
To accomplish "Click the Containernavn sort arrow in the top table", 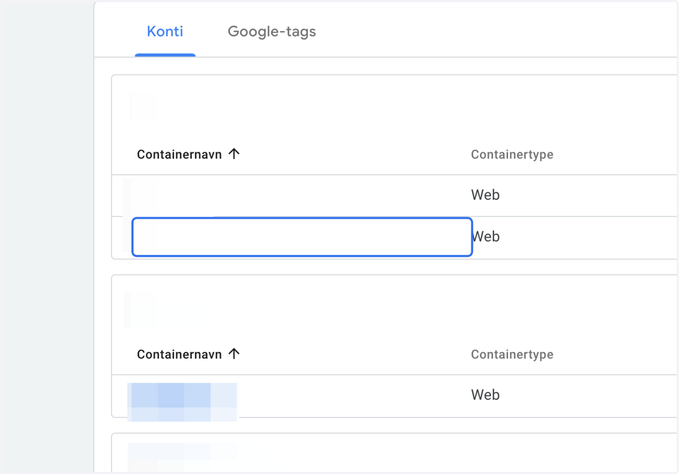I will point(234,154).
